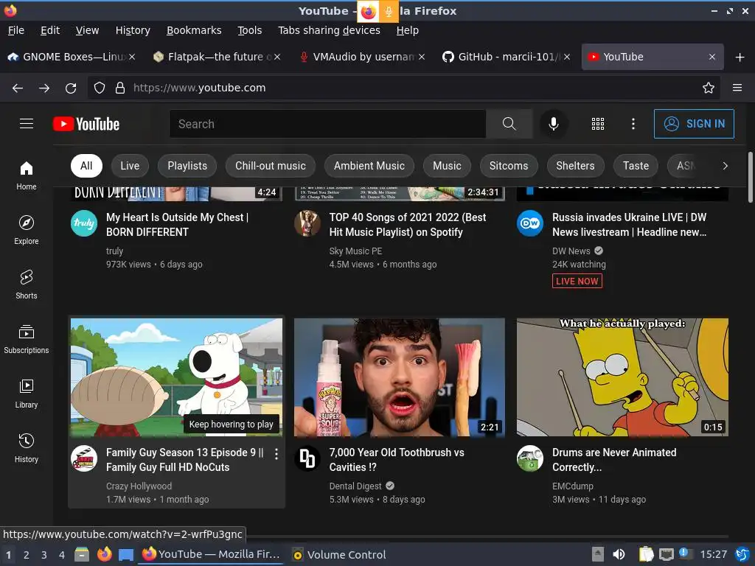Image resolution: width=755 pixels, height=566 pixels.
Task: Click the search magnifier button
Action: [x=509, y=124]
